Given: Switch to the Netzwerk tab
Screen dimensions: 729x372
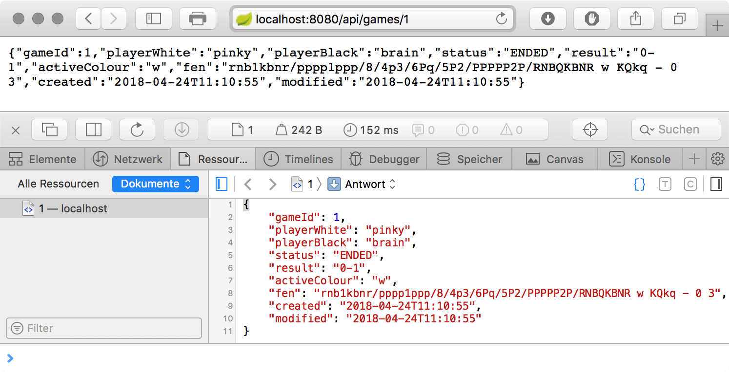Looking at the screenshot, I should [127, 159].
